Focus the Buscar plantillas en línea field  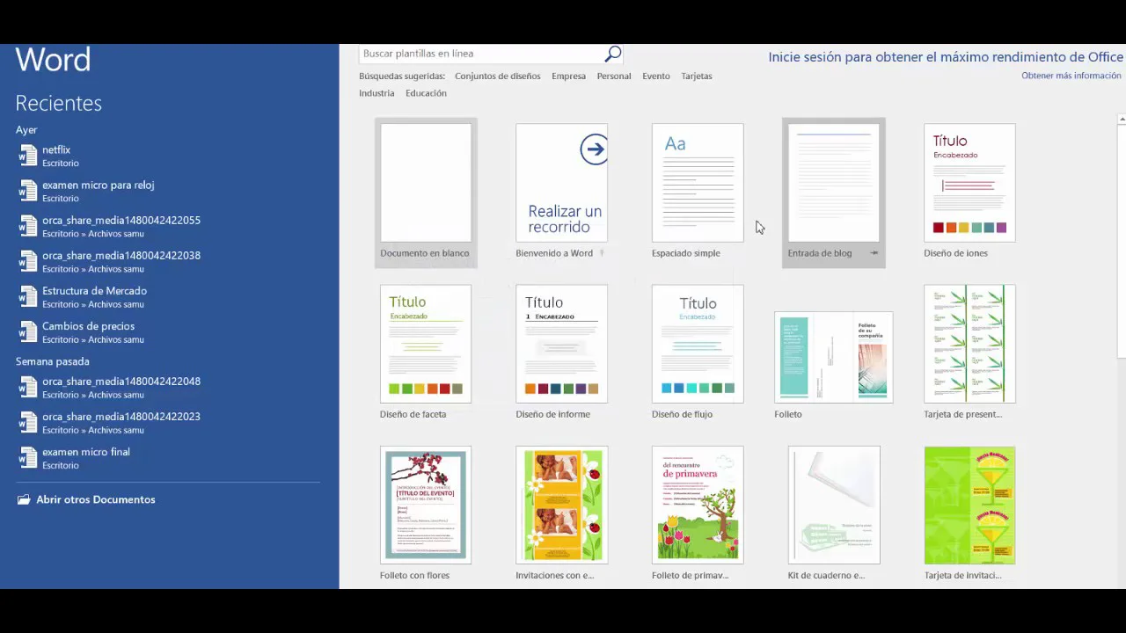coord(479,55)
